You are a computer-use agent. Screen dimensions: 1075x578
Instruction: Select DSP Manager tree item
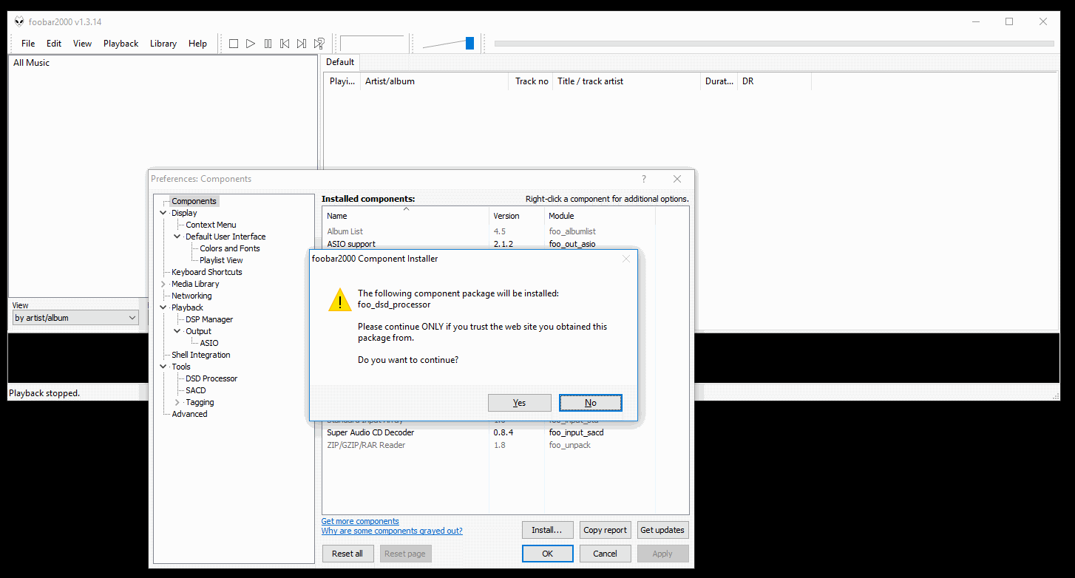209,319
